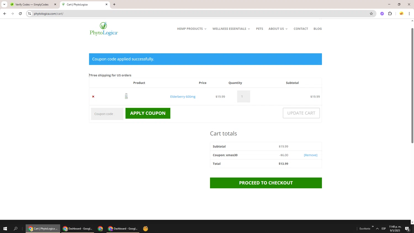Image resolution: width=414 pixels, height=233 pixels.
Task: Expand the Wellness Essentials menu
Action: coord(231,29)
